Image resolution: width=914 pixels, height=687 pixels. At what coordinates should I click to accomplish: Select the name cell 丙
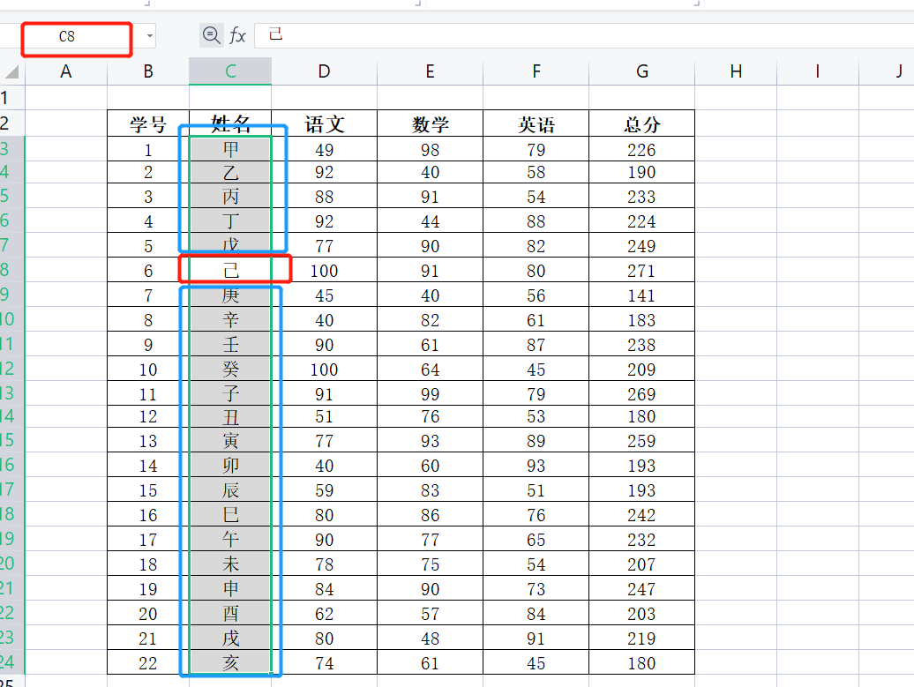[x=230, y=197]
